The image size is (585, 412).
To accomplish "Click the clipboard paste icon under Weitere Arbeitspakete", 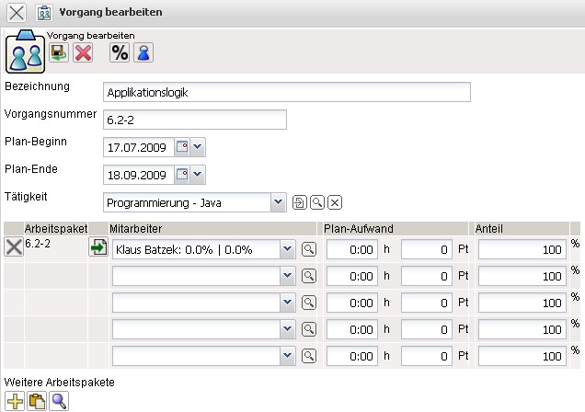I will tap(38, 400).
